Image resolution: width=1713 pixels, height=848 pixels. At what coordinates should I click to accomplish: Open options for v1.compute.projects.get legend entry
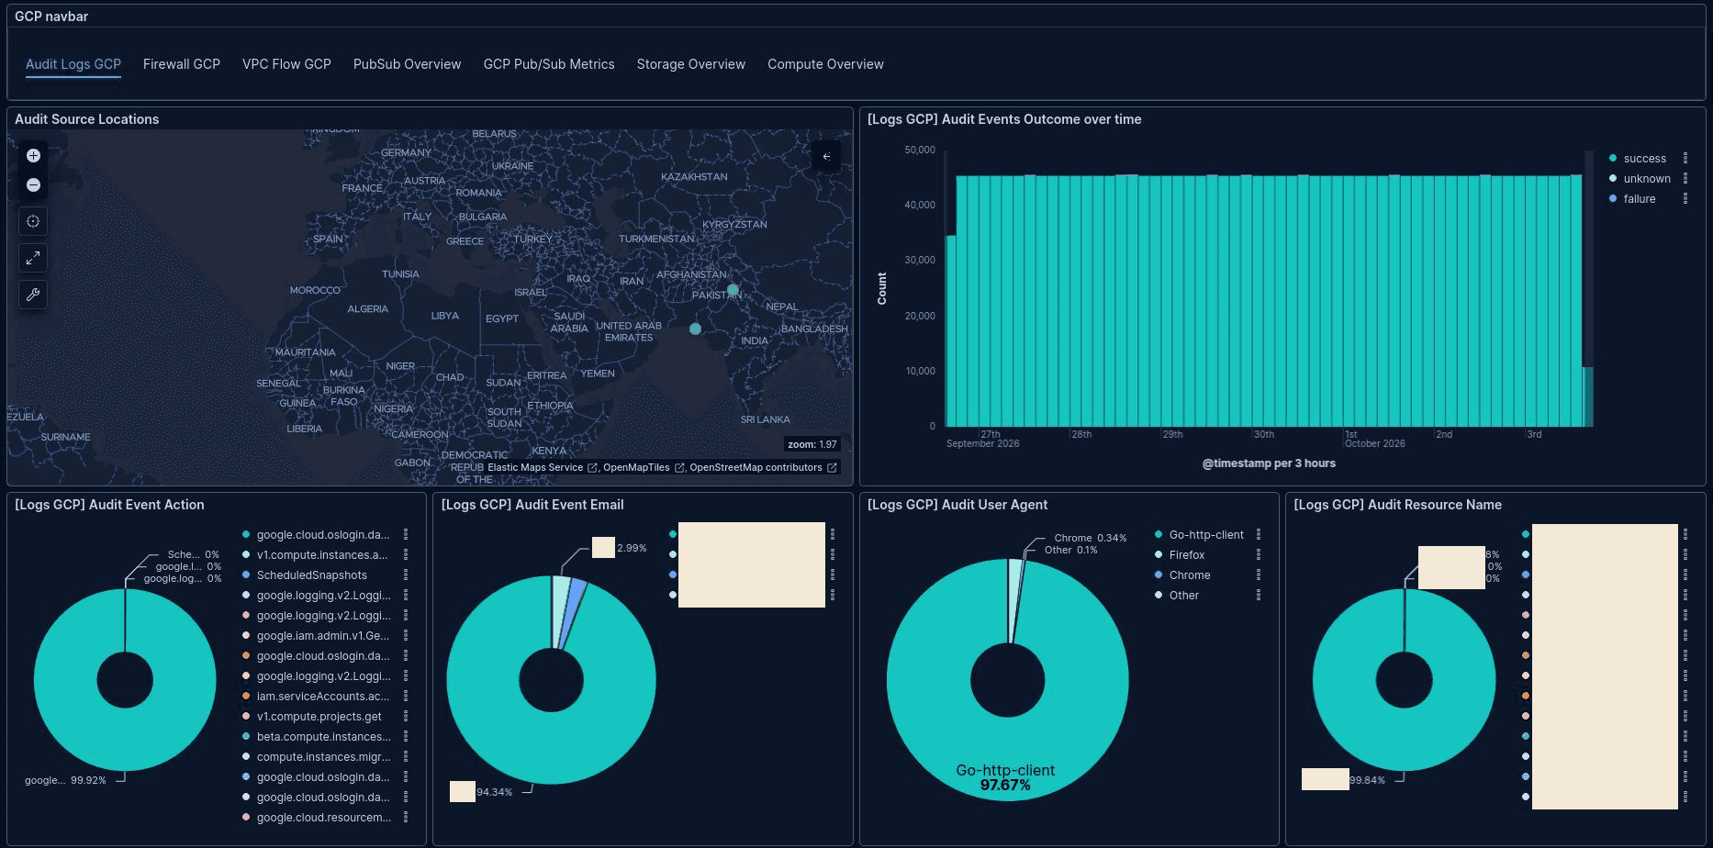click(406, 717)
